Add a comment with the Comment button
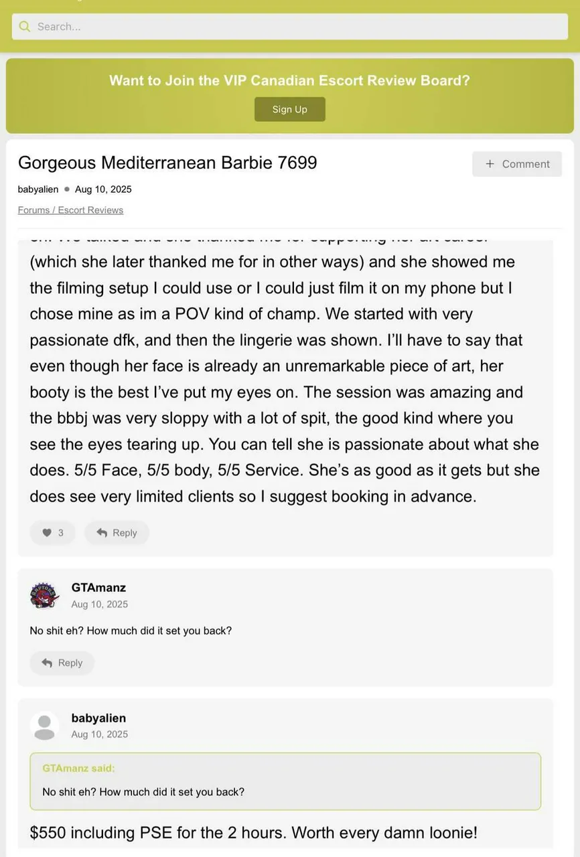The image size is (580, 857). tap(516, 164)
